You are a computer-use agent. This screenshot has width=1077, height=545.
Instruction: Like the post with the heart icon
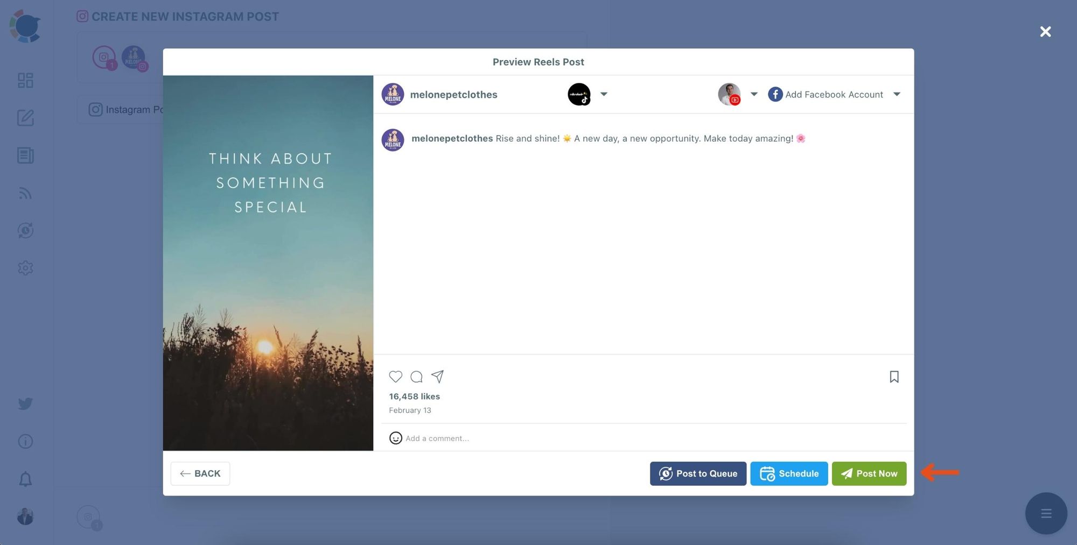pyautogui.click(x=396, y=377)
